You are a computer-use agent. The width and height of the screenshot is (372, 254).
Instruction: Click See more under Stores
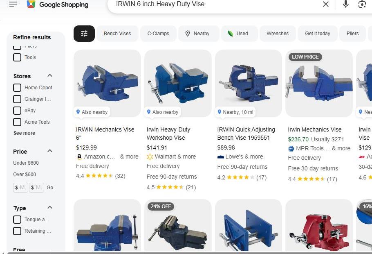(x=24, y=133)
